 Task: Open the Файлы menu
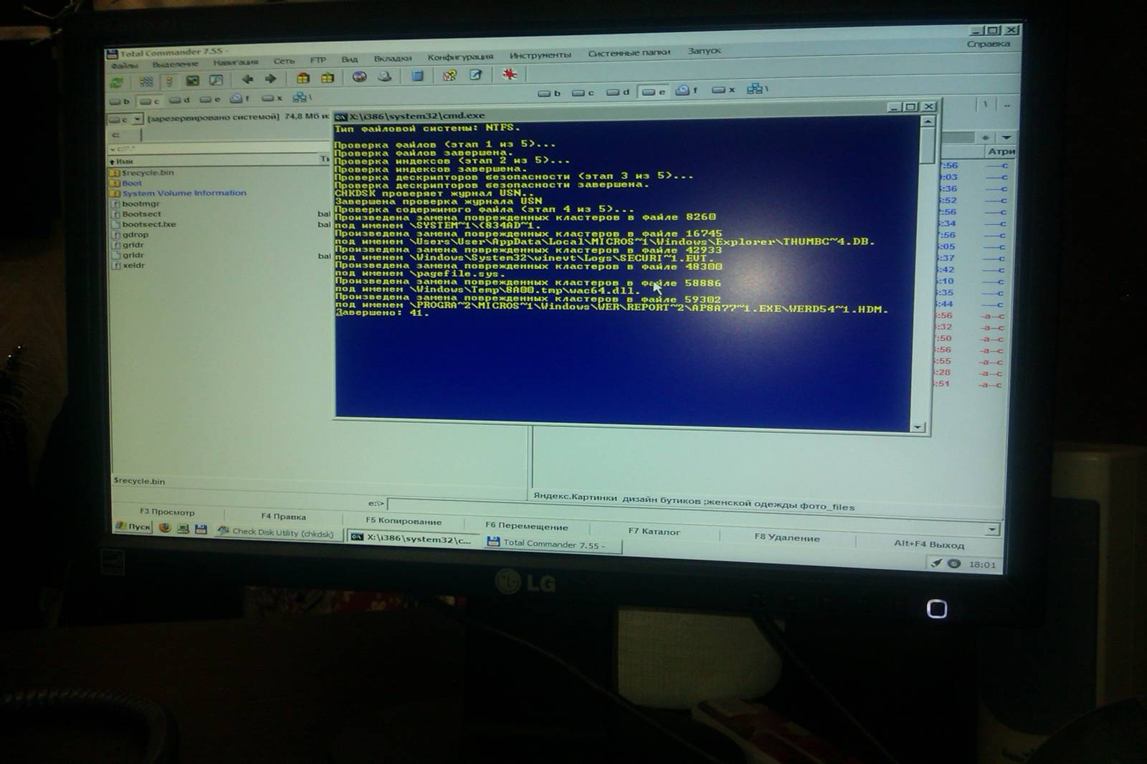(124, 65)
